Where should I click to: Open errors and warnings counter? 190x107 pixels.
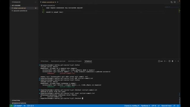coord(30,106)
